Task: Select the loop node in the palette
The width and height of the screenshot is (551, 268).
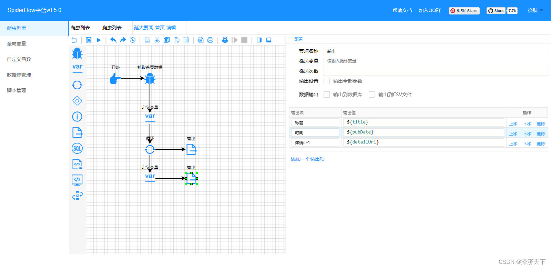Action: pos(77,85)
